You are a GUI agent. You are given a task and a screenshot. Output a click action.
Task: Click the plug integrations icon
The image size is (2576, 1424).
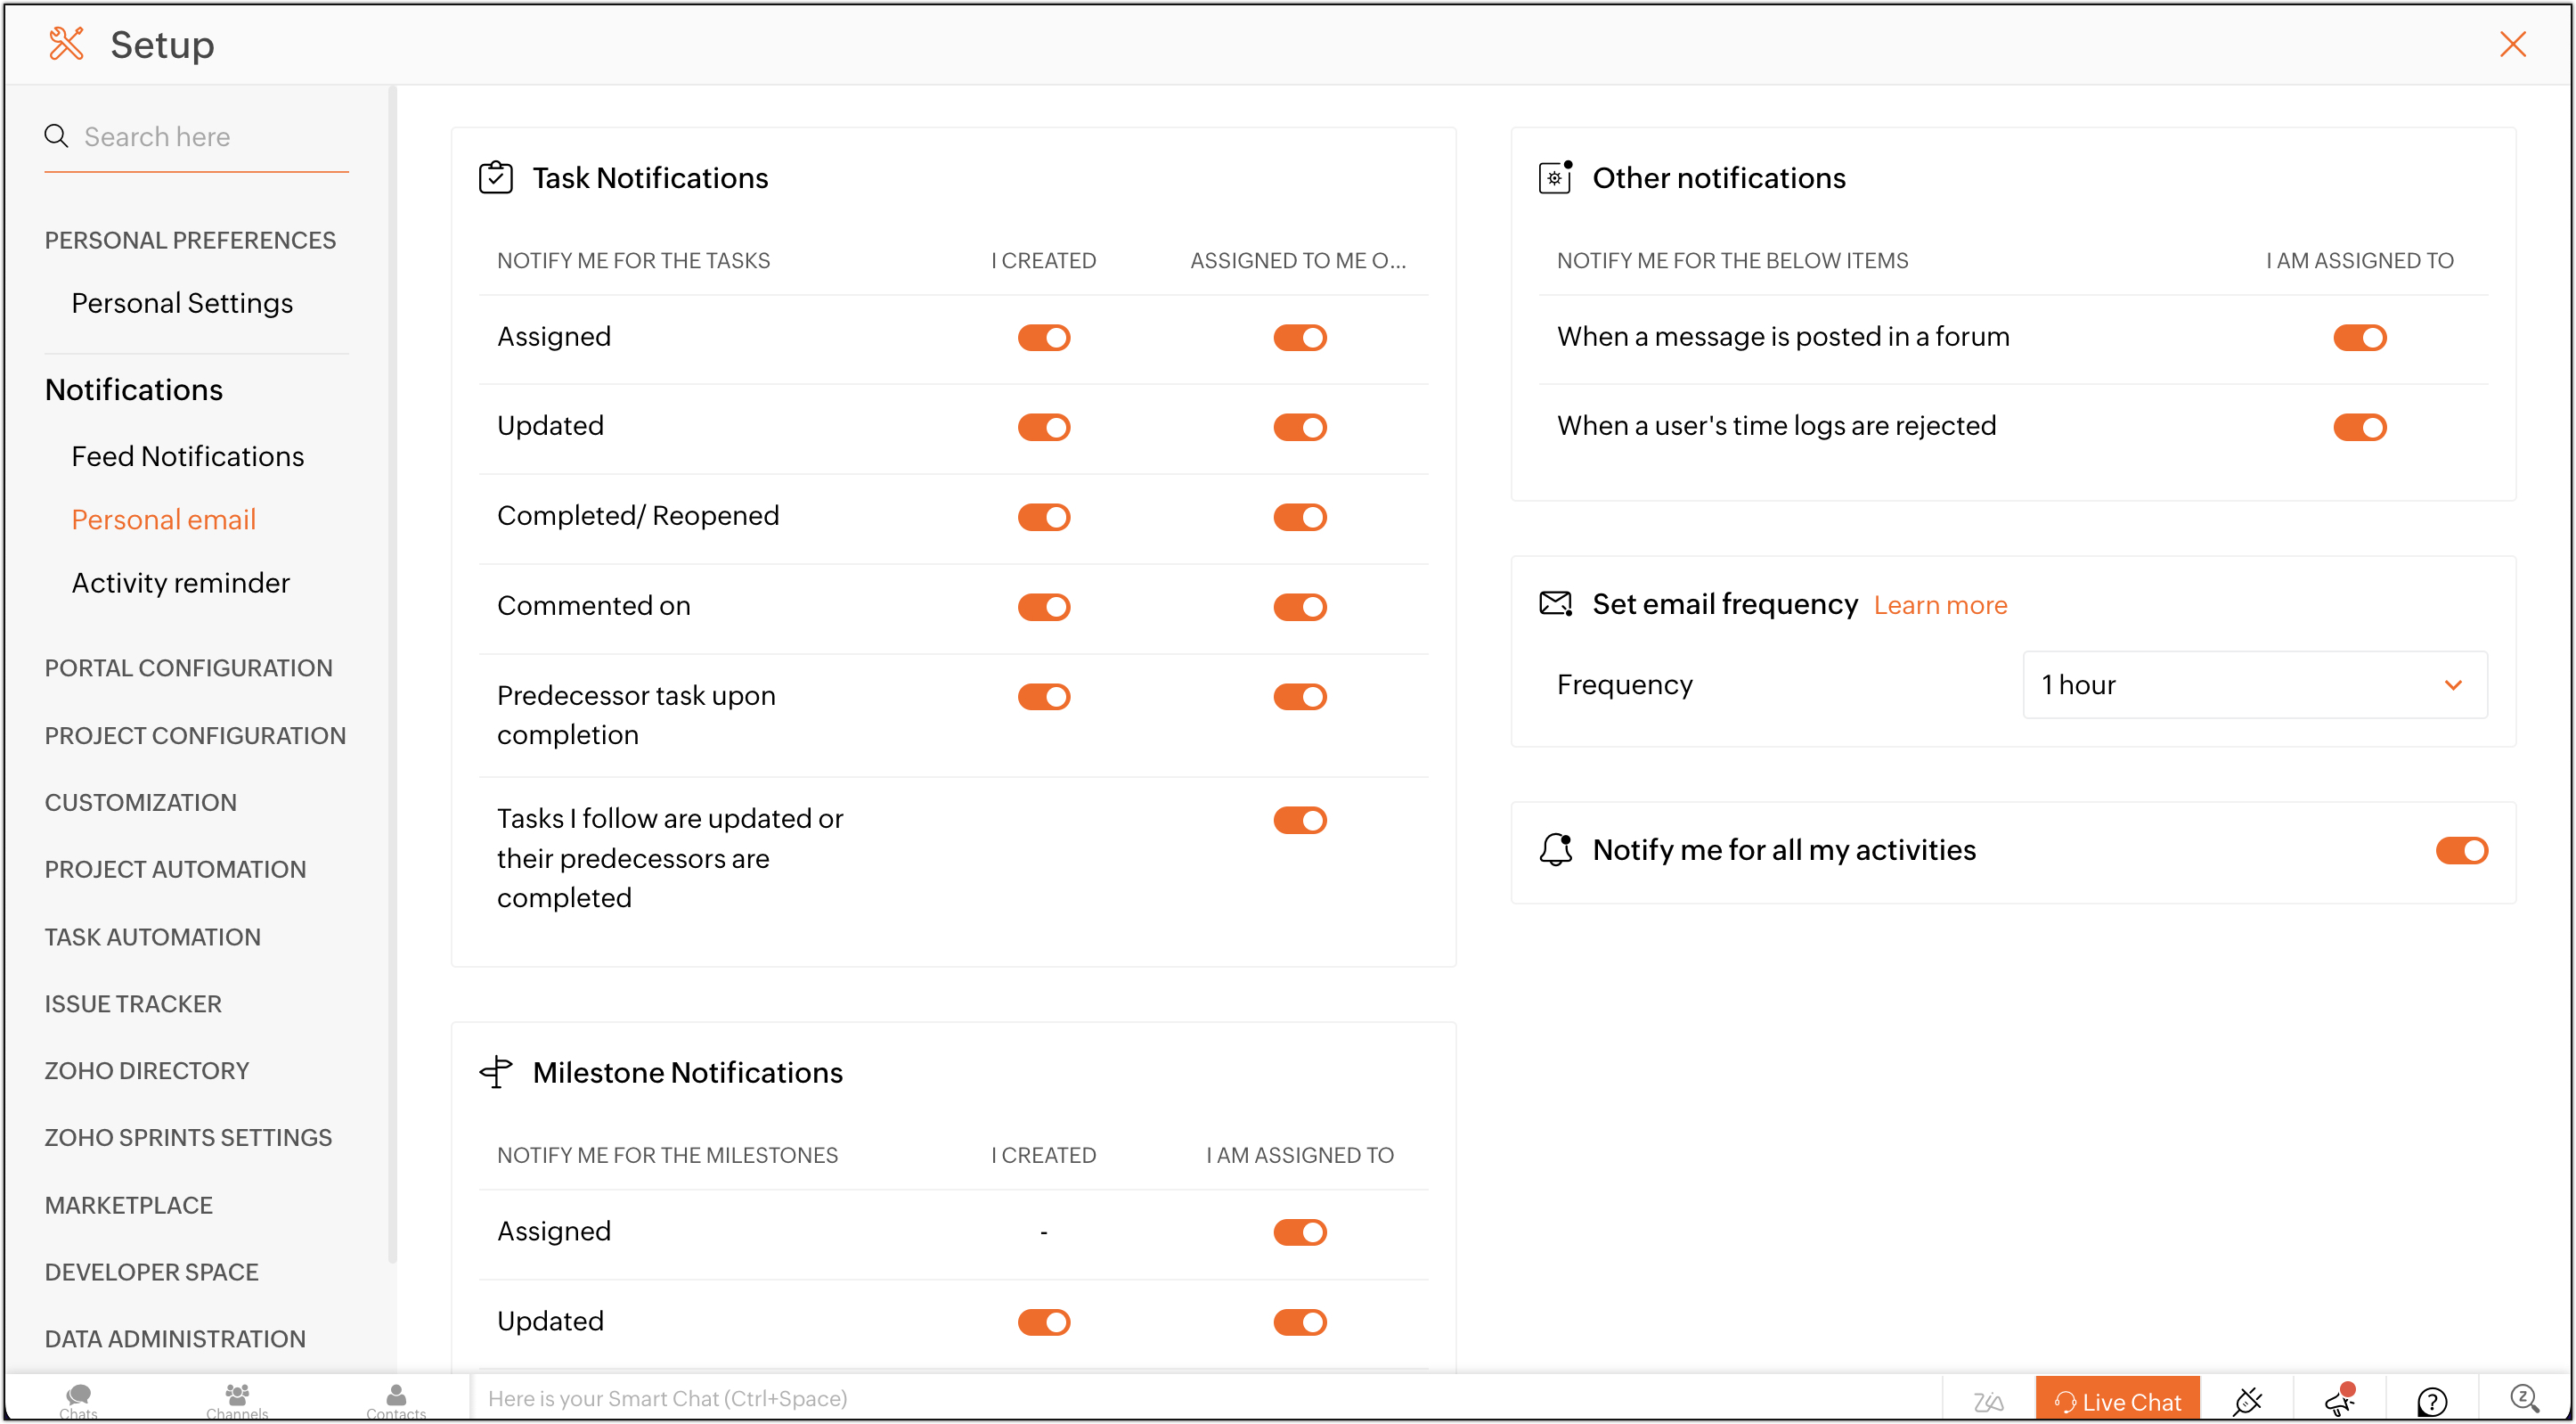(x=2247, y=1401)
